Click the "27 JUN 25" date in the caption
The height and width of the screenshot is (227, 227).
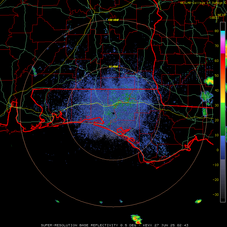point(165,225)
